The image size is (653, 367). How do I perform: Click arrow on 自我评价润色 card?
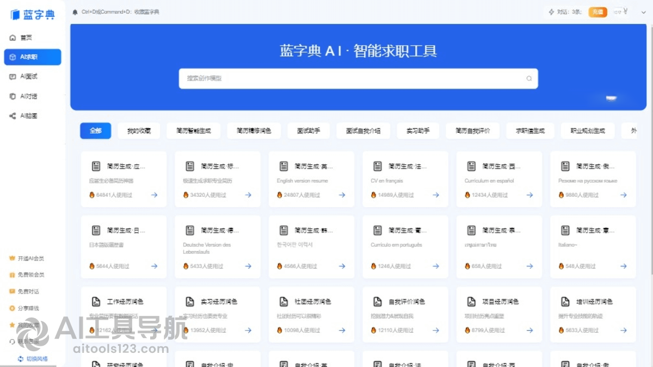[x=436, y=331]
